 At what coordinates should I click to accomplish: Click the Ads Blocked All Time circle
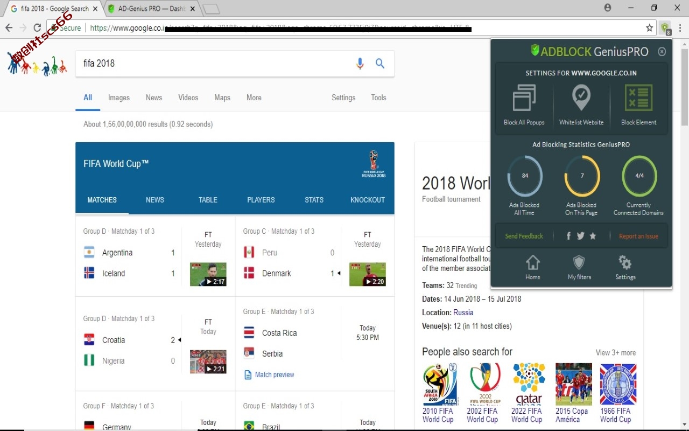(525, 176)
